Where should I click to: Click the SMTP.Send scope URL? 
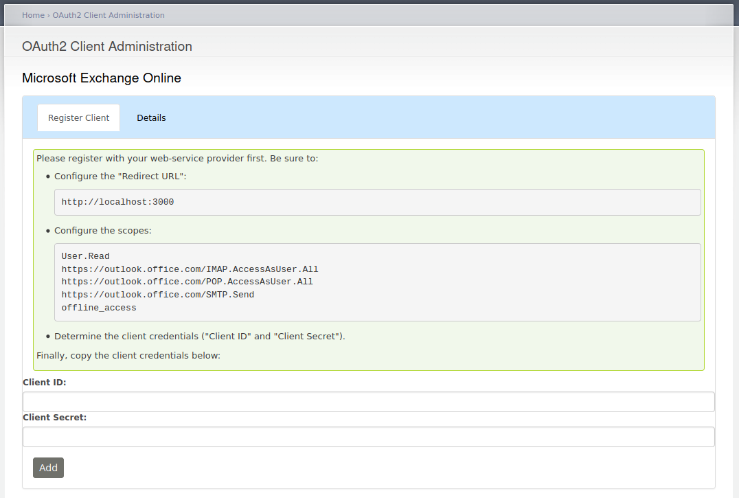click(x=157, y=295)
